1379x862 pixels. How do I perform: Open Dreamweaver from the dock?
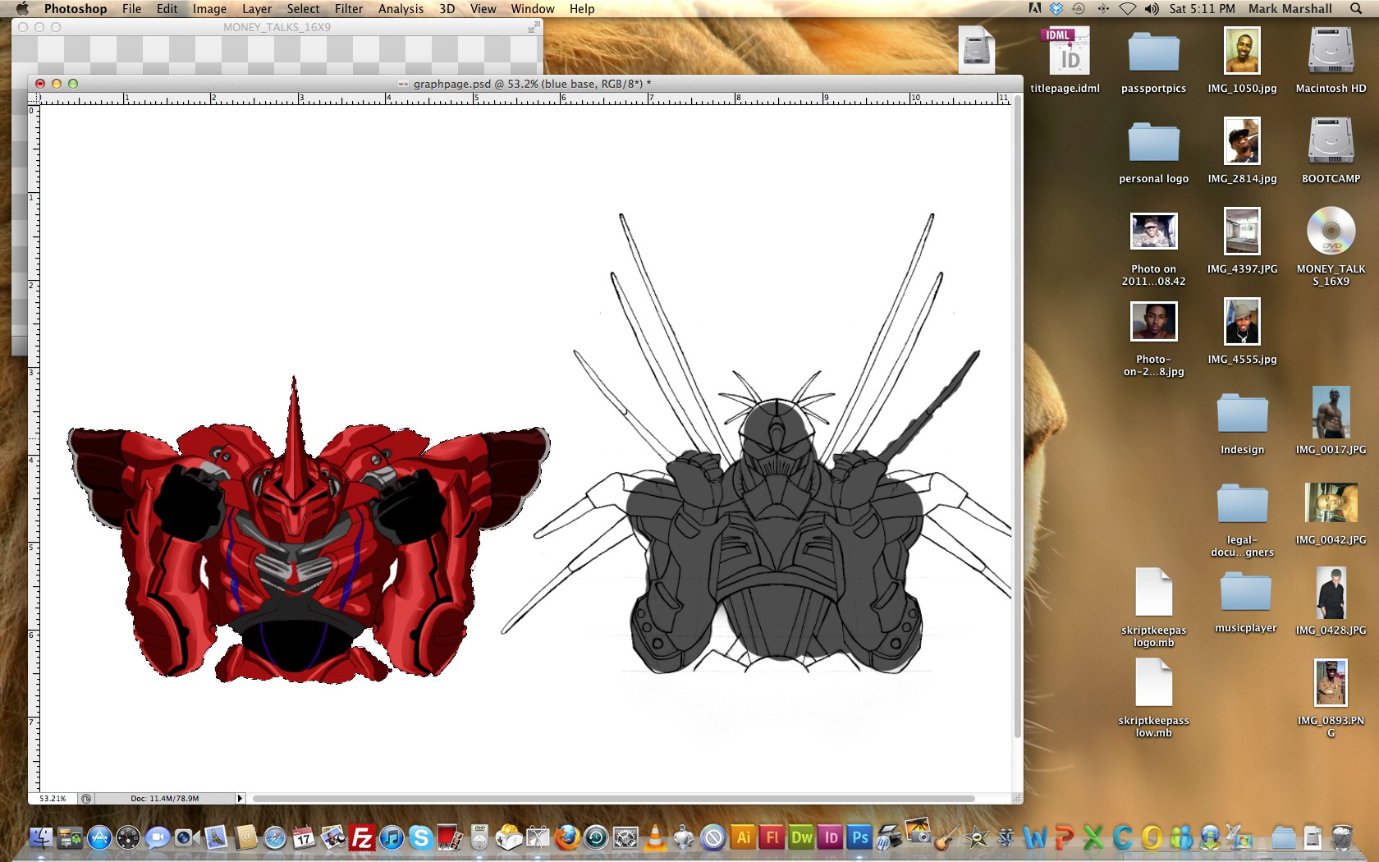pos(802,837)
